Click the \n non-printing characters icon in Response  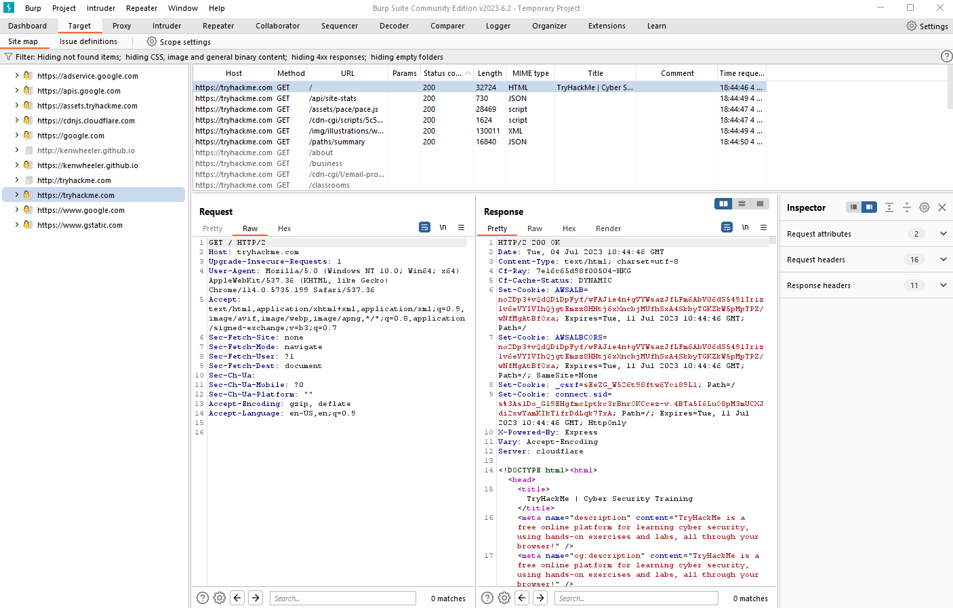[x=745, y=227]
